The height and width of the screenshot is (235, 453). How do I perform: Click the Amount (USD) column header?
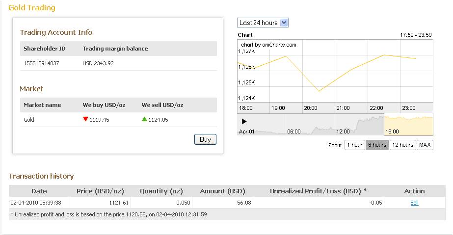(x=222, y=191)
